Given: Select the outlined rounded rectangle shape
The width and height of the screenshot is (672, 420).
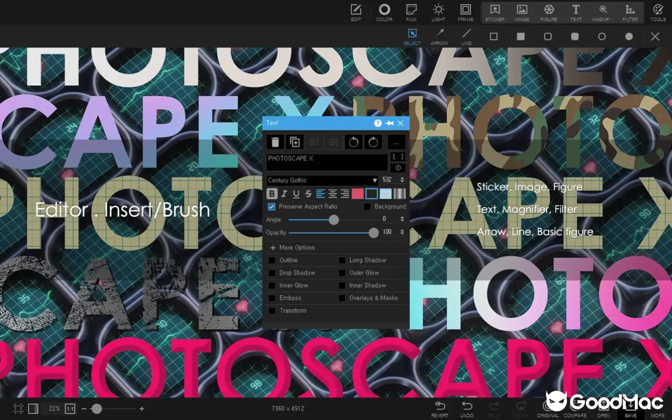Looking at the screenshot, I should pos(548,36).
